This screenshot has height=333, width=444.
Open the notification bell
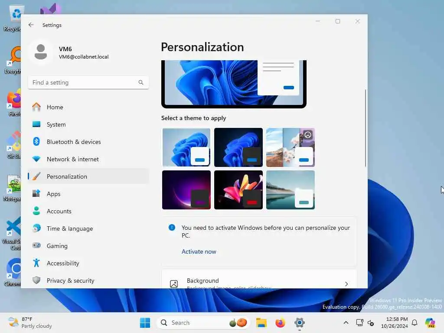pyautogui.click(x=415, y=323)
